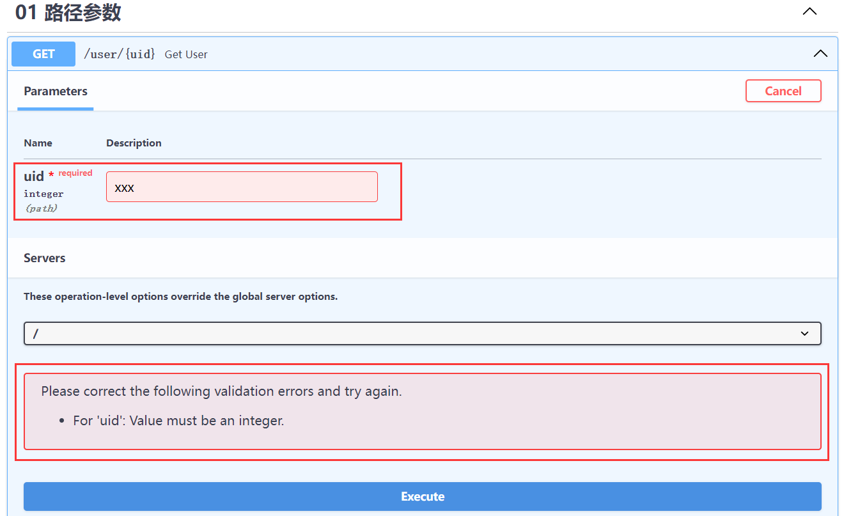The height and width of the screenshot is (516, 844).
Task: Collapse the 01 路径参数 section chevron
Action: 809,12
